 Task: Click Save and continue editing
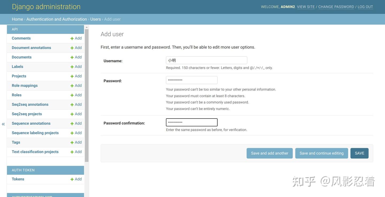click(x=322, y=153)
